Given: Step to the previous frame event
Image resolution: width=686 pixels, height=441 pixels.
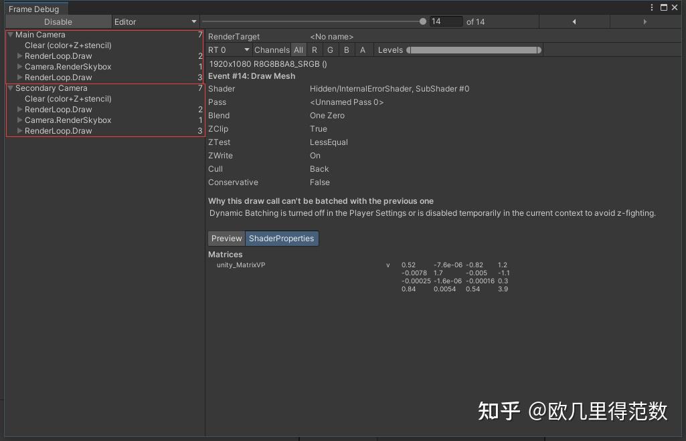Looking at the screenshot, I should pyautogui.click(x=574, y=21).
